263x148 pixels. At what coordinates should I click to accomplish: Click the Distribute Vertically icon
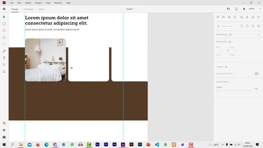(258, 17)
